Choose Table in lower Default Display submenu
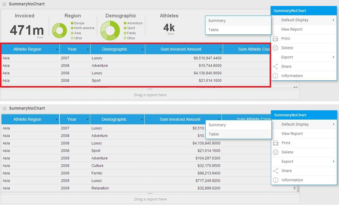Viewport: 339px width, 205px height. tap(239, 134)
